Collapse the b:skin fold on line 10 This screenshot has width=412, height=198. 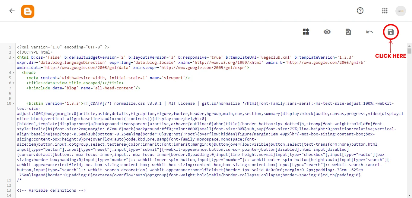coord(13,103)
